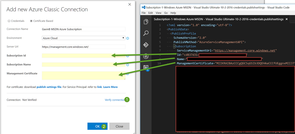Open the publish settings file link
The width and height of the screenshot is (295, 134).
[x=49, y=87]
